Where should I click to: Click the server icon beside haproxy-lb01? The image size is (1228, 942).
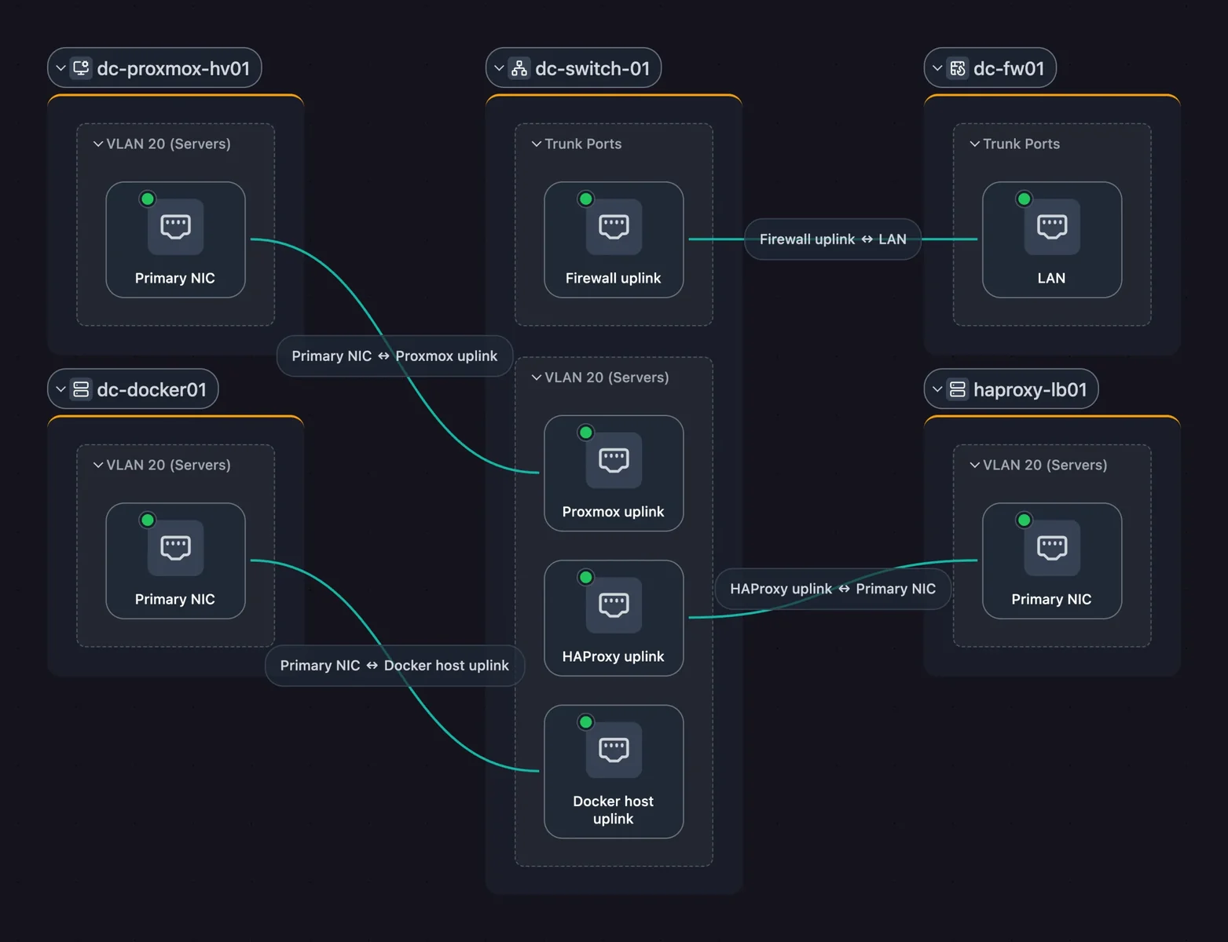[958, 389]
